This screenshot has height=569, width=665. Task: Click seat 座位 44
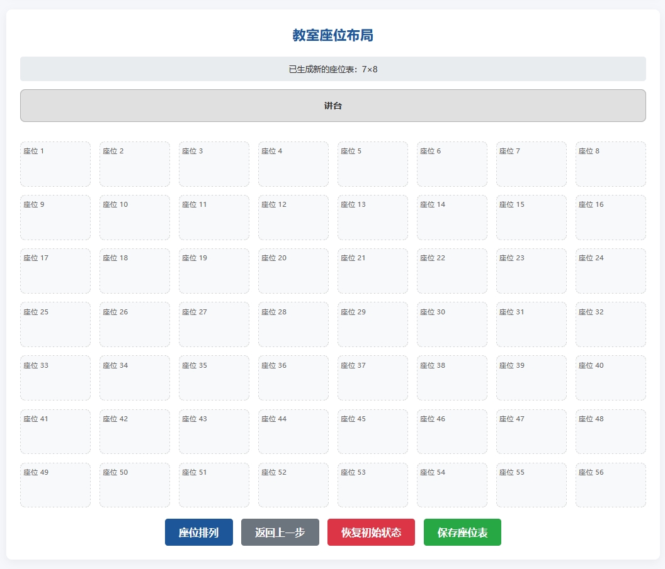pyautogui.click(x=293, y=432)
